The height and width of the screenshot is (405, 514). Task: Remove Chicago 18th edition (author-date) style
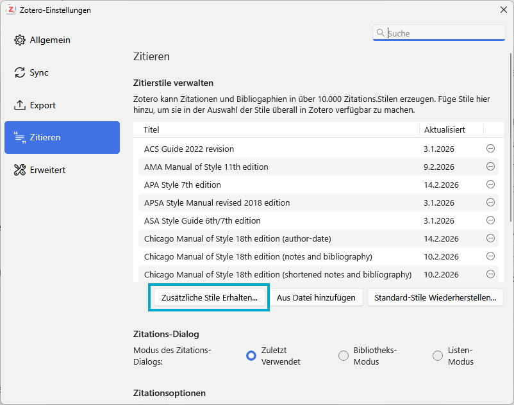pos(490,238)
